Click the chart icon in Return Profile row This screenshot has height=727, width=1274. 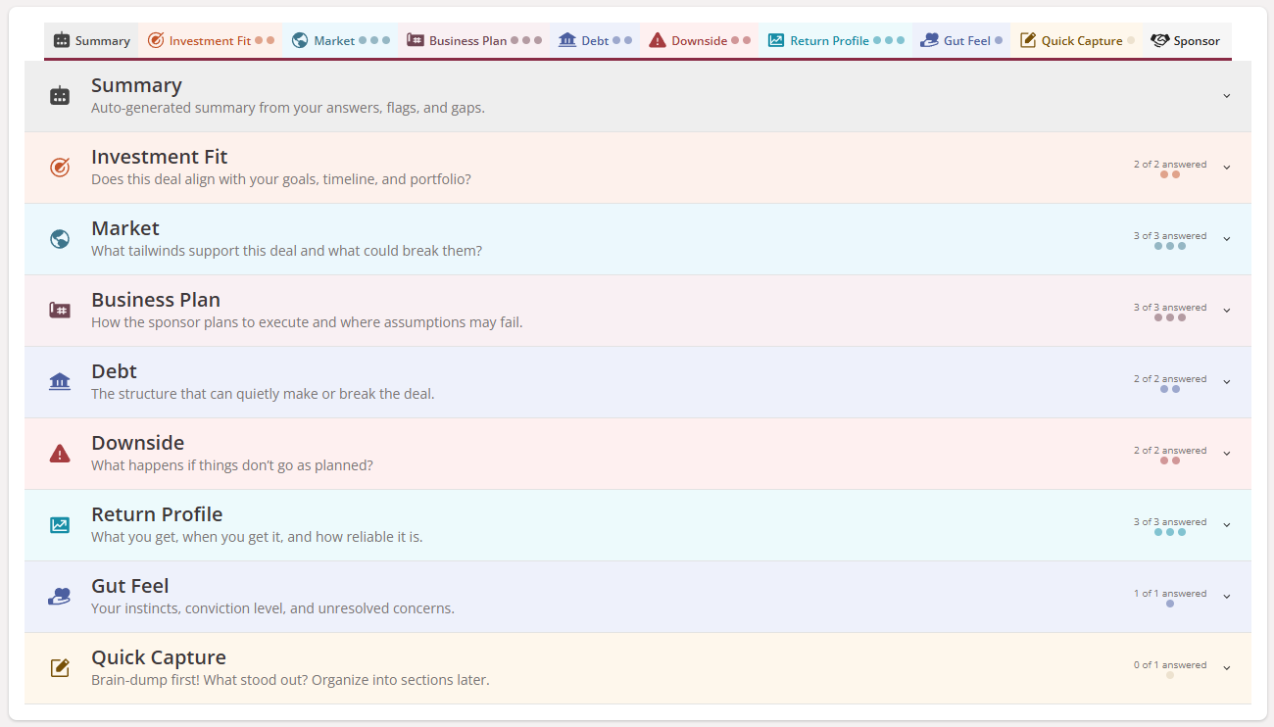click(x=60, y=525)
